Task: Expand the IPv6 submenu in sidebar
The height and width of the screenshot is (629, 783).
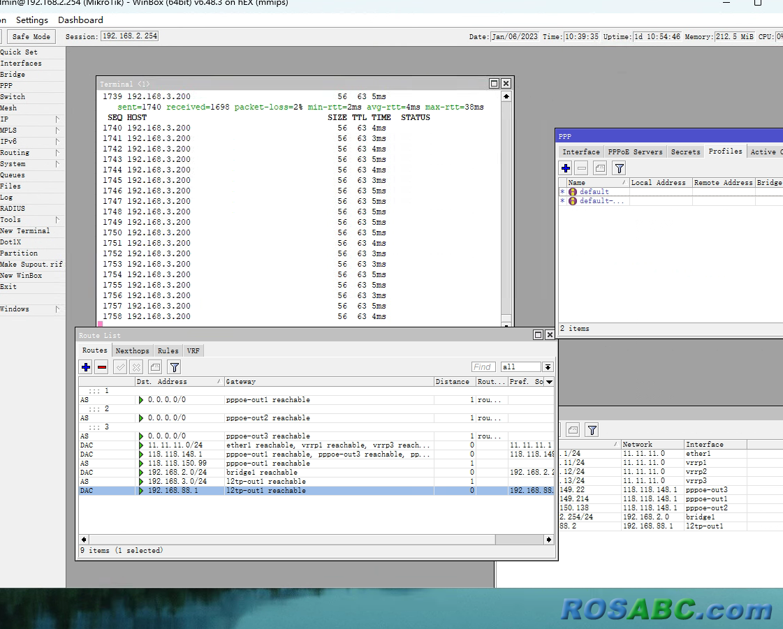Action: [57, 142]
